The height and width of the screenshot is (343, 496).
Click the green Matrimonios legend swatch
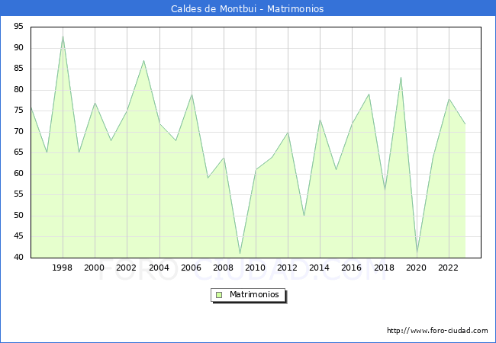tap(219, 295)
